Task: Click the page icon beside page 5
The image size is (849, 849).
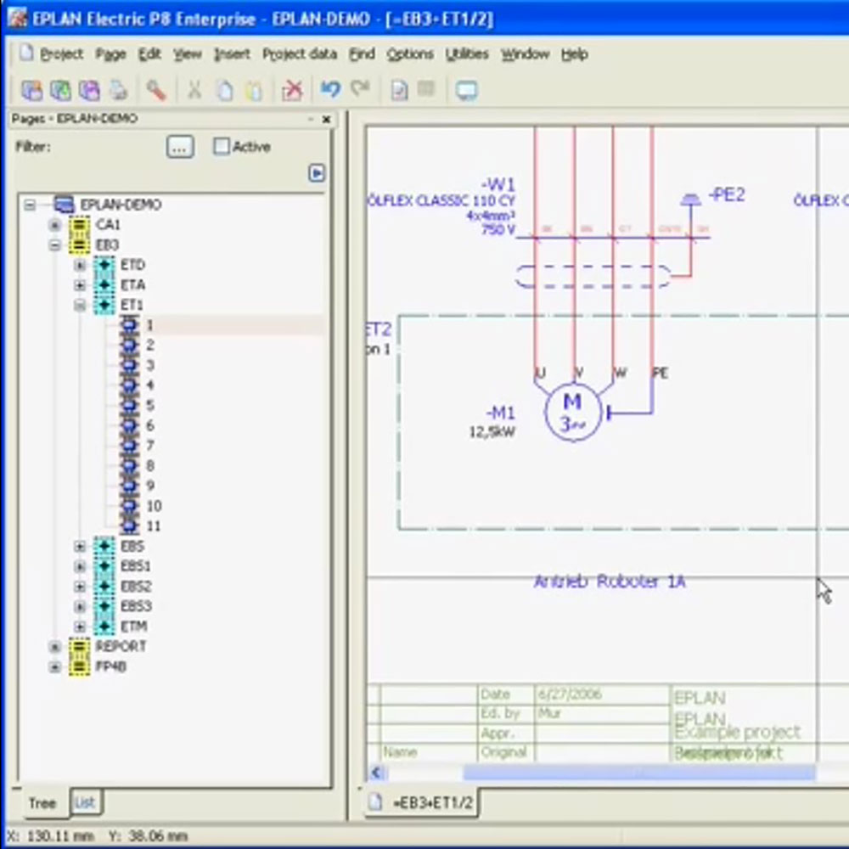Action: (129, 405)
